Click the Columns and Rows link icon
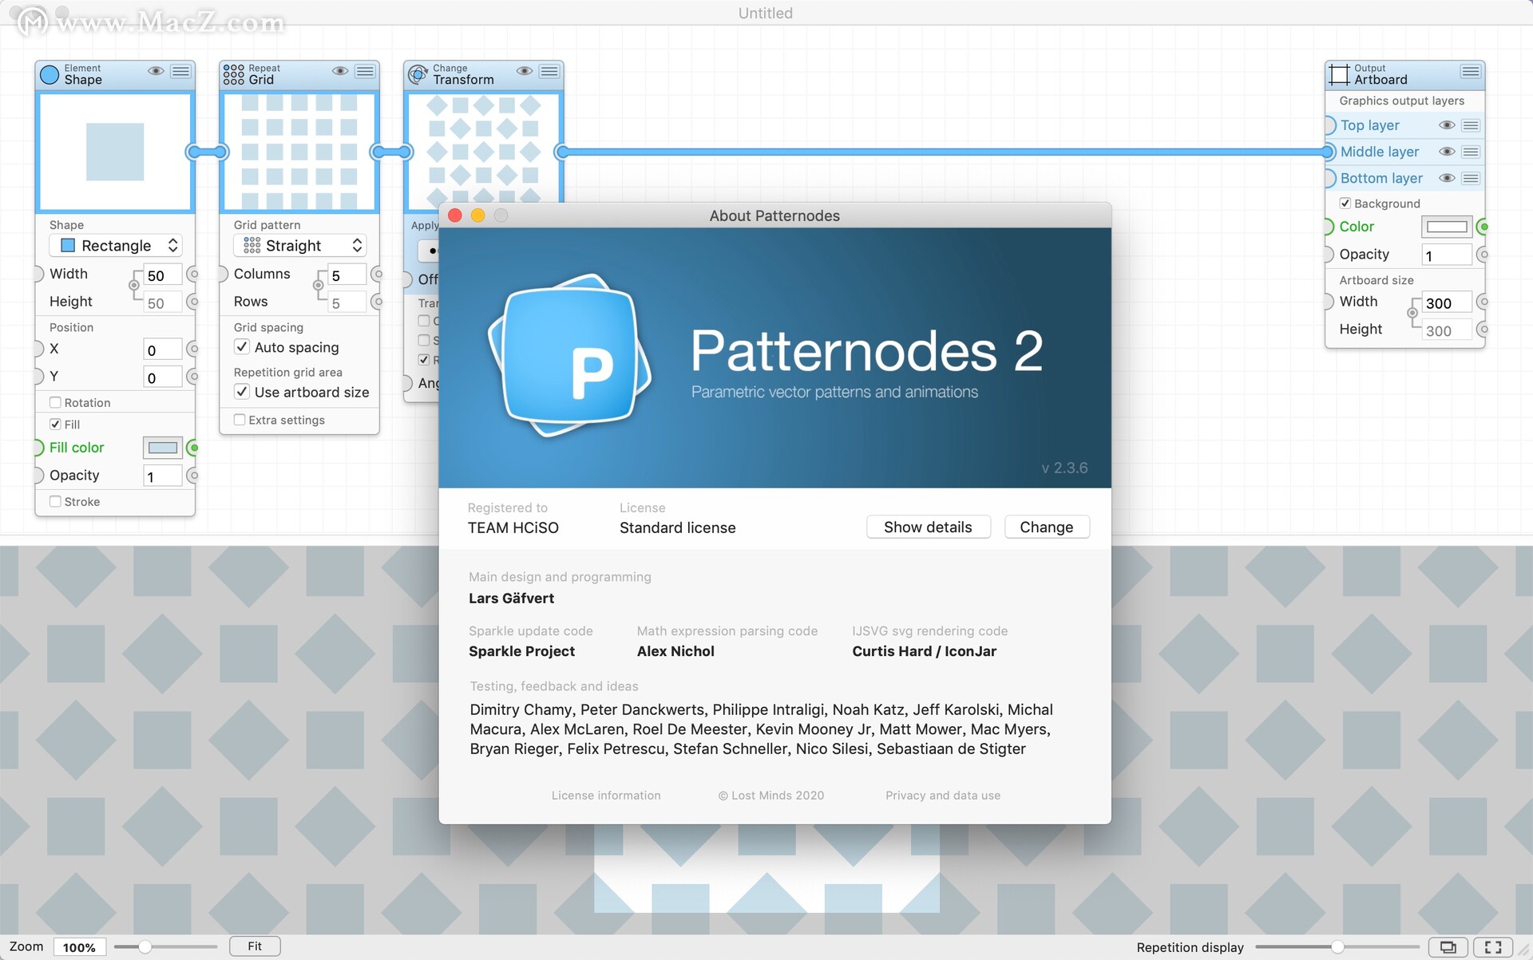The image size is (1533, 960). pos(319,285)
